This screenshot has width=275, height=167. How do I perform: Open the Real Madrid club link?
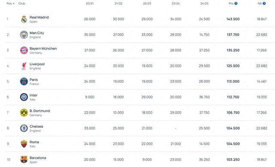(x=39, y=17)
